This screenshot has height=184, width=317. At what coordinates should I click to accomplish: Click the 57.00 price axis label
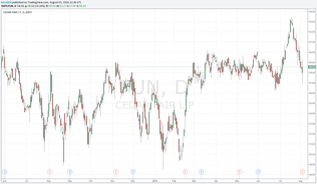point(312,83)
